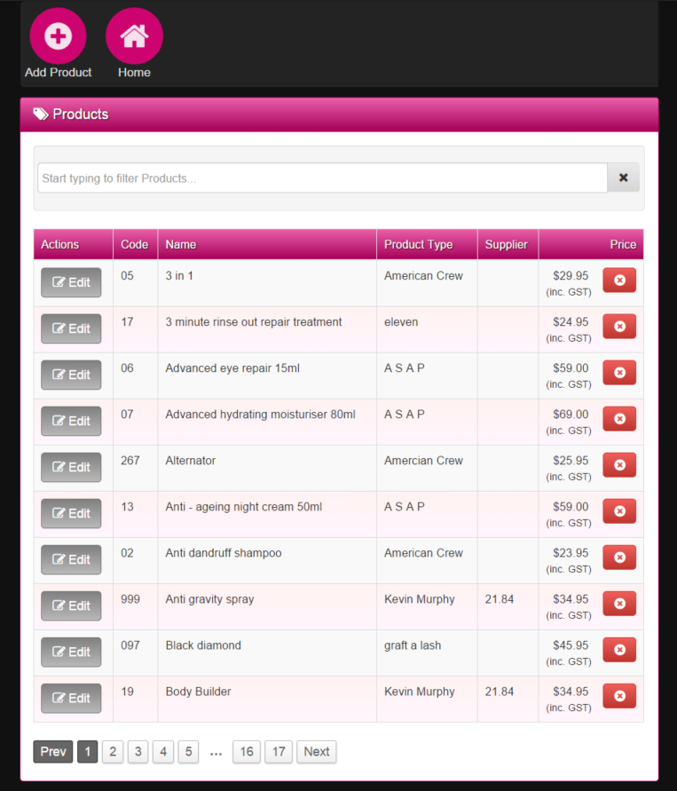
Task: Click product type eleven
Action: (401, 322)
